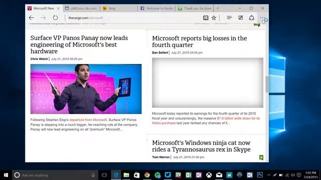Click the blank losses article image

208,82
